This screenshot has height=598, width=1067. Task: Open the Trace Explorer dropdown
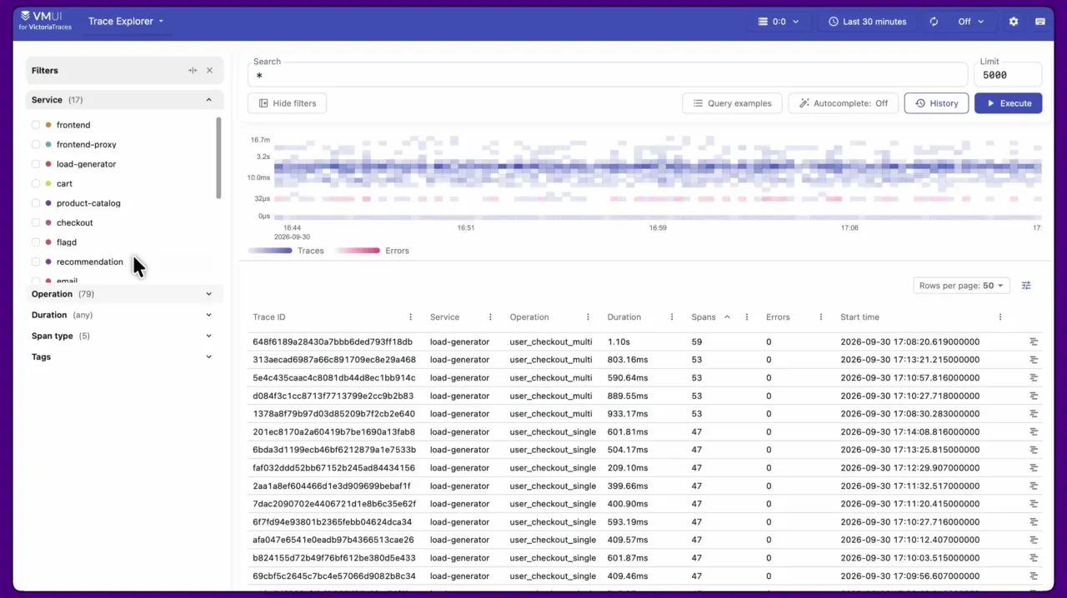point(126,22)
